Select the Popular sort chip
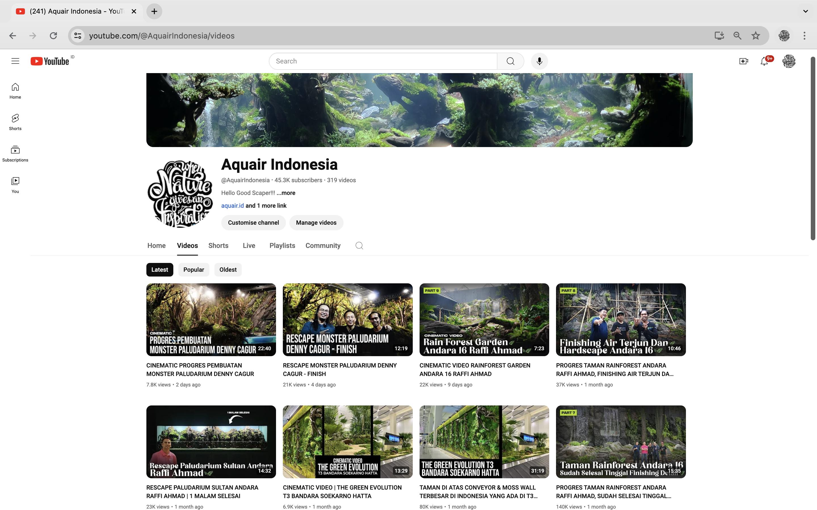 [193, 269]
